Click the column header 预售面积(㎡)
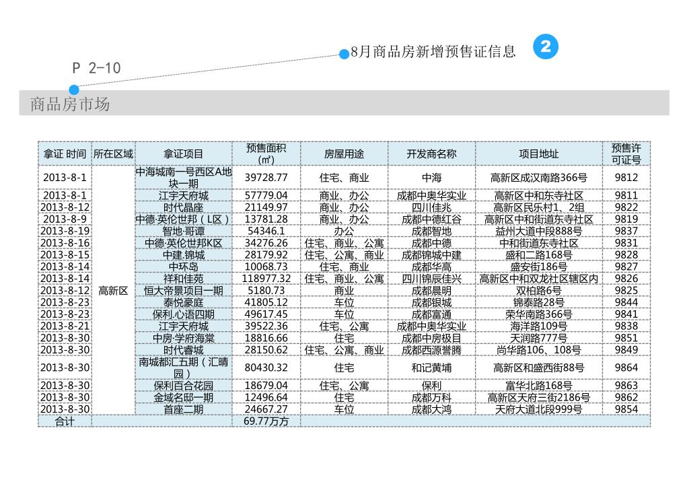Screen dimensions: 689x486 pyautogui.click(x=266, y=153)
